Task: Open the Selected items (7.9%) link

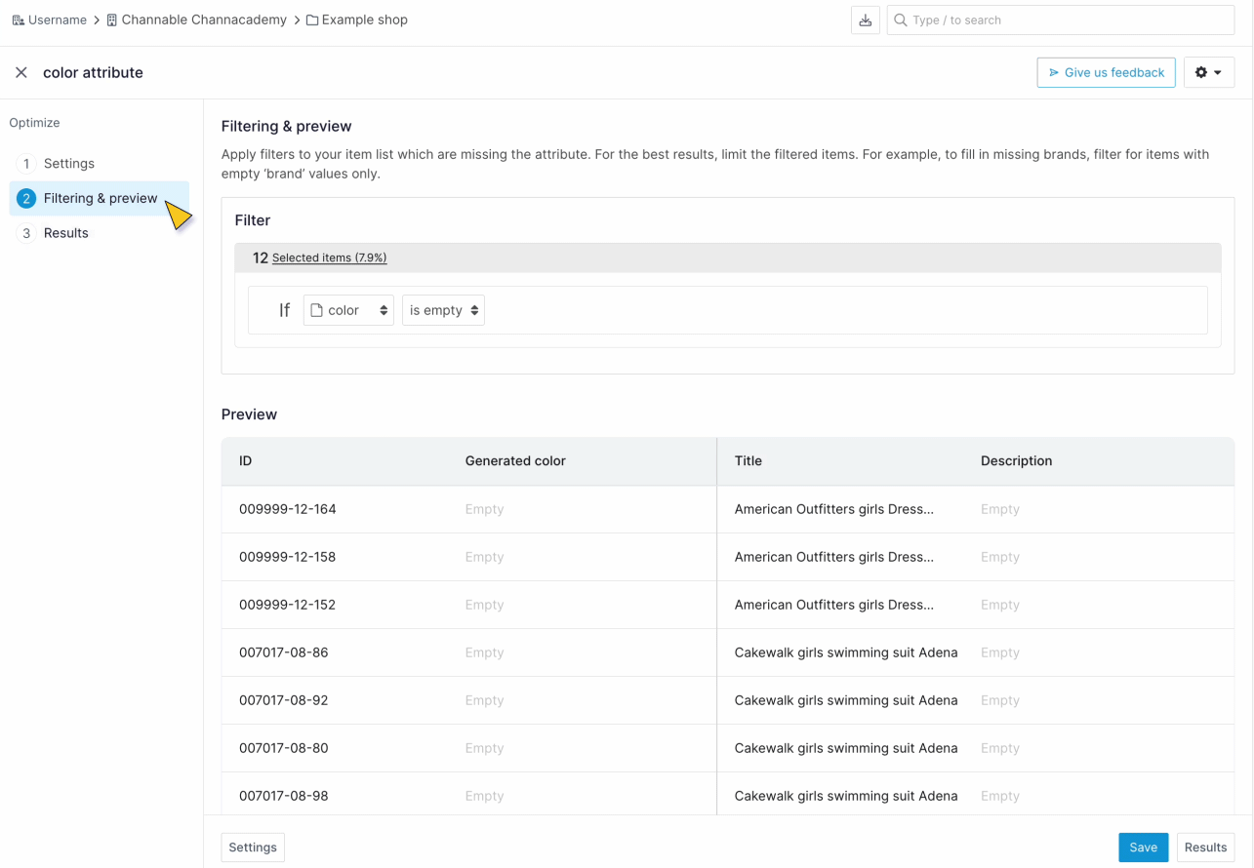Action: tap(327, 257)
